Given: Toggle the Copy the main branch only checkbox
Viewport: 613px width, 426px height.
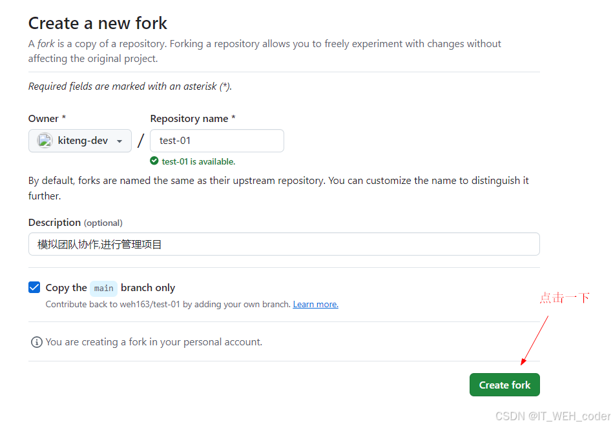Looking at the screenshot, I should pos(34,287).
